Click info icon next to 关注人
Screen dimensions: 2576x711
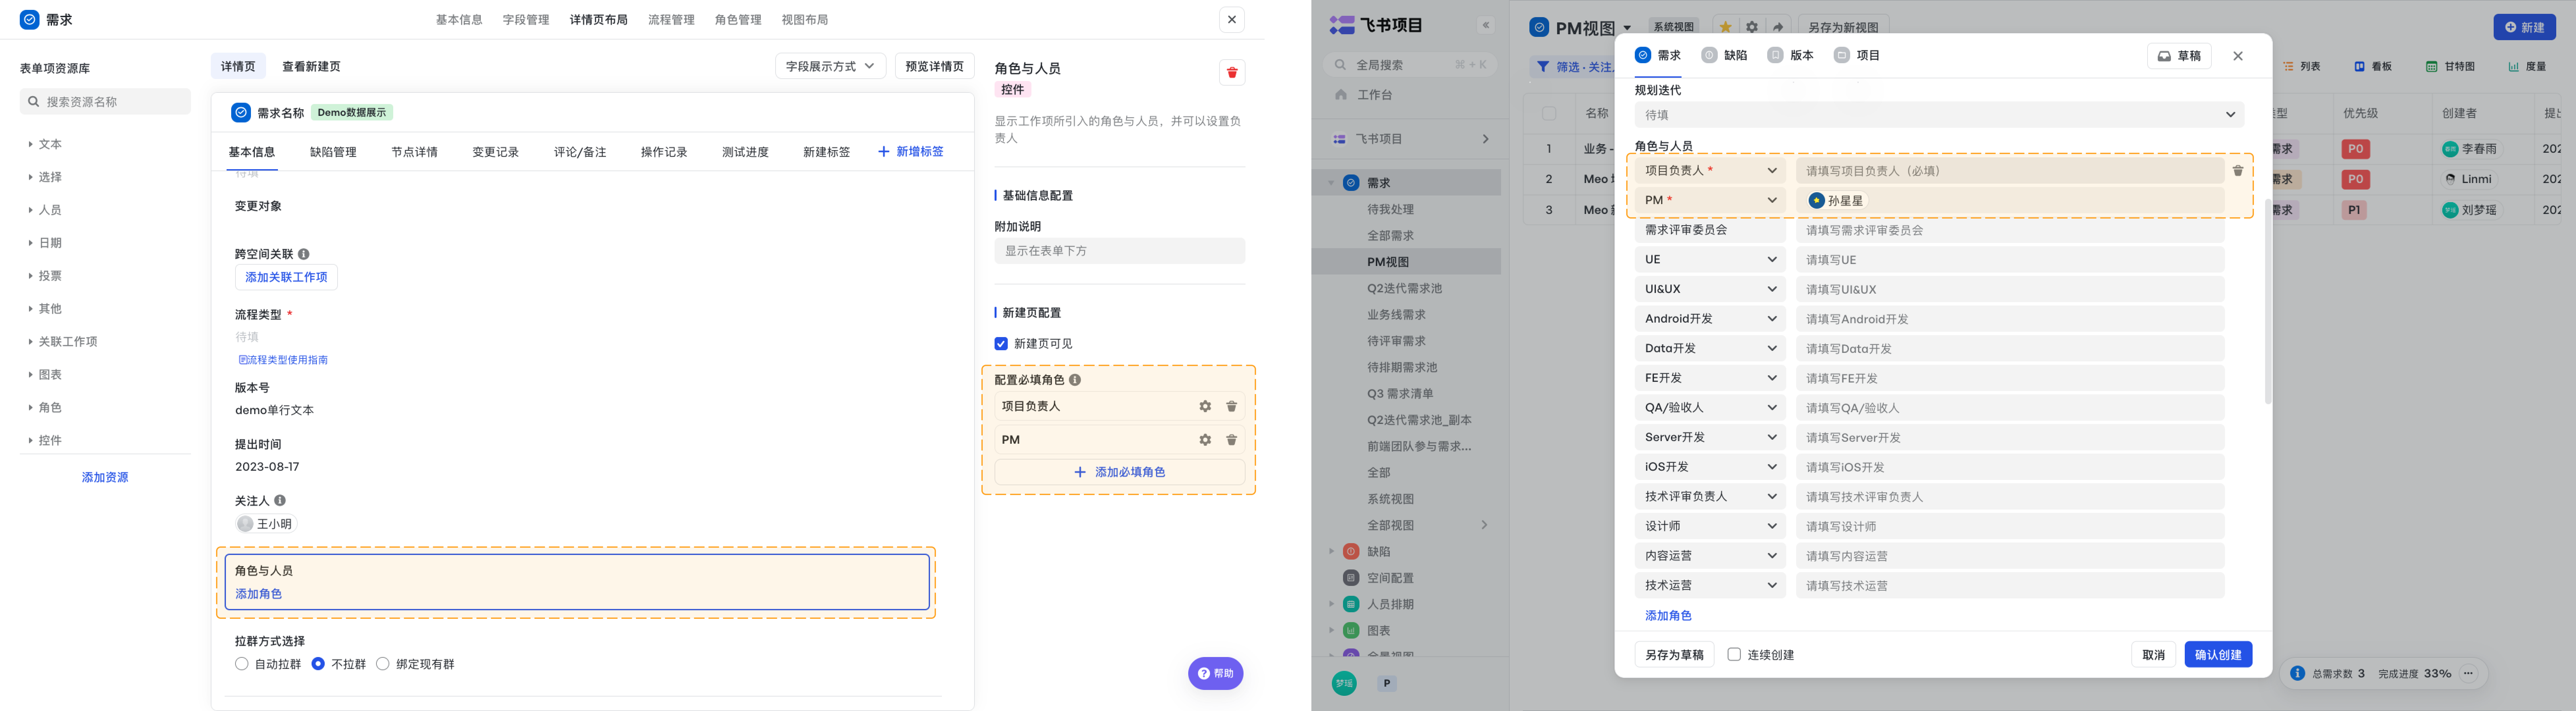coord(280,500)
